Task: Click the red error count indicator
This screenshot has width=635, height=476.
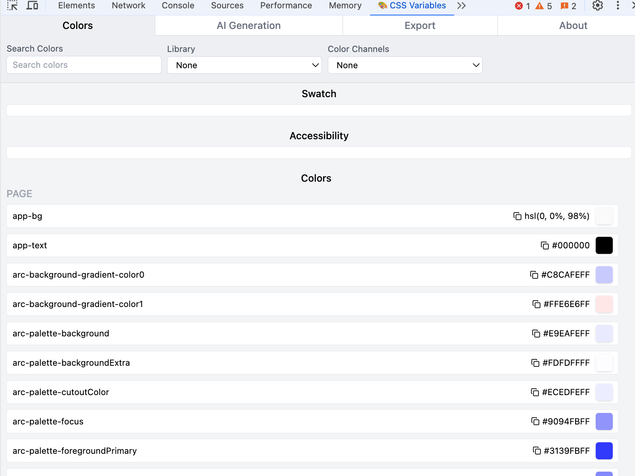Action: [x=522, y=6]
